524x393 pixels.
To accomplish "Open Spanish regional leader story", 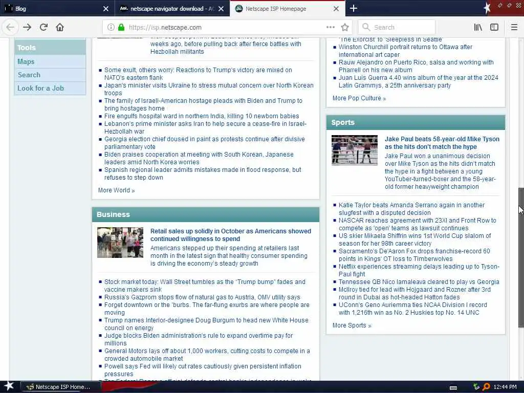I will [203, 174].
